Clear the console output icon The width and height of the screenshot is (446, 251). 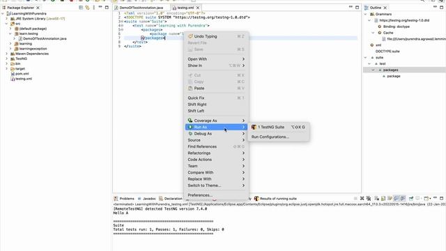pos(376,198)
